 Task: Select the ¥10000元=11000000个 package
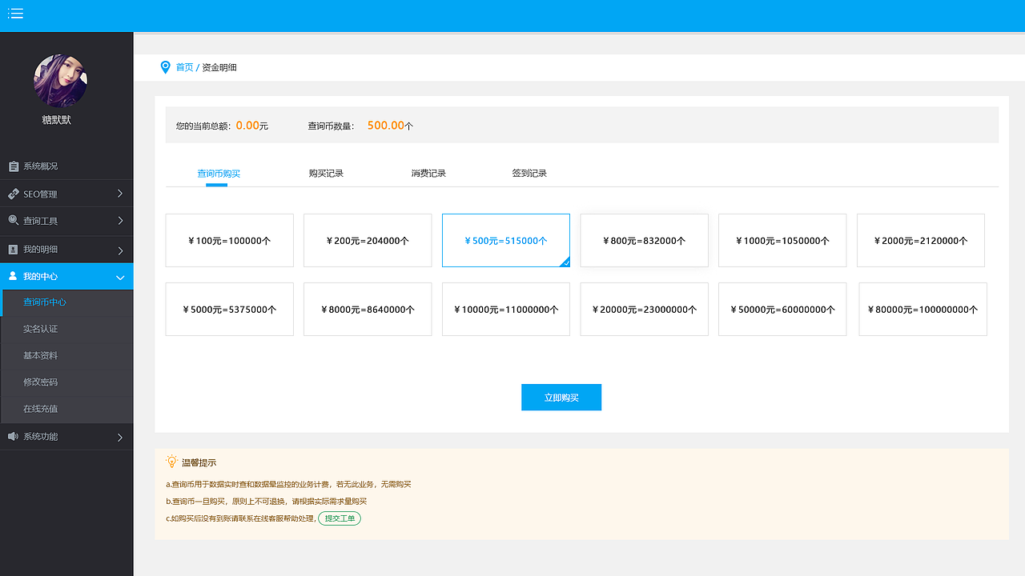click(x=506, y=309)
